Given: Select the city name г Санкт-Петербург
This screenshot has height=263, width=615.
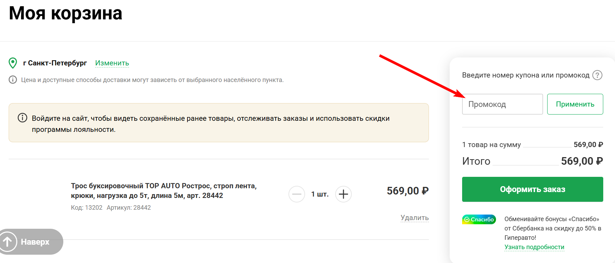Looking at the screenshot, I should pyautogui.click(x=55, y=63).
